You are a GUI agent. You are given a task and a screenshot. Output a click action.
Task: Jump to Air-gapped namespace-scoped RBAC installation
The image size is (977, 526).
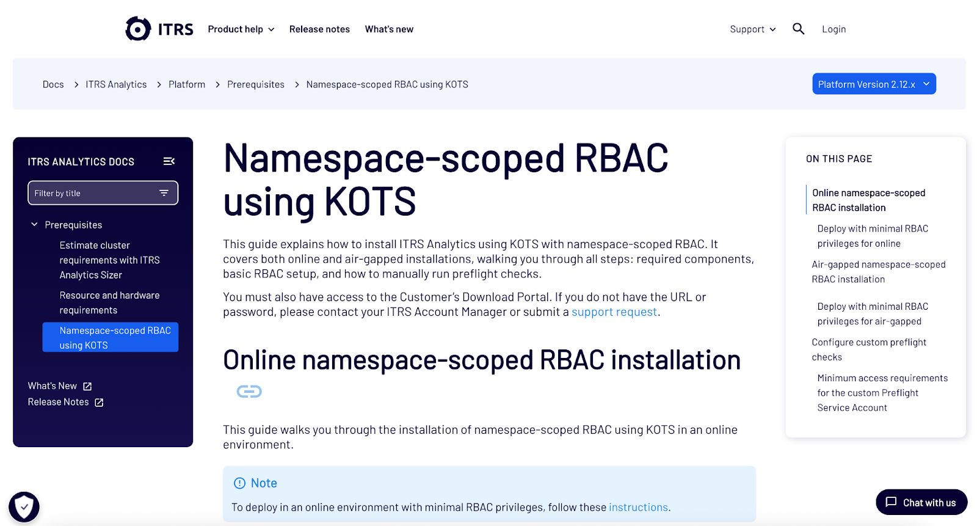[x=879, y=272]
